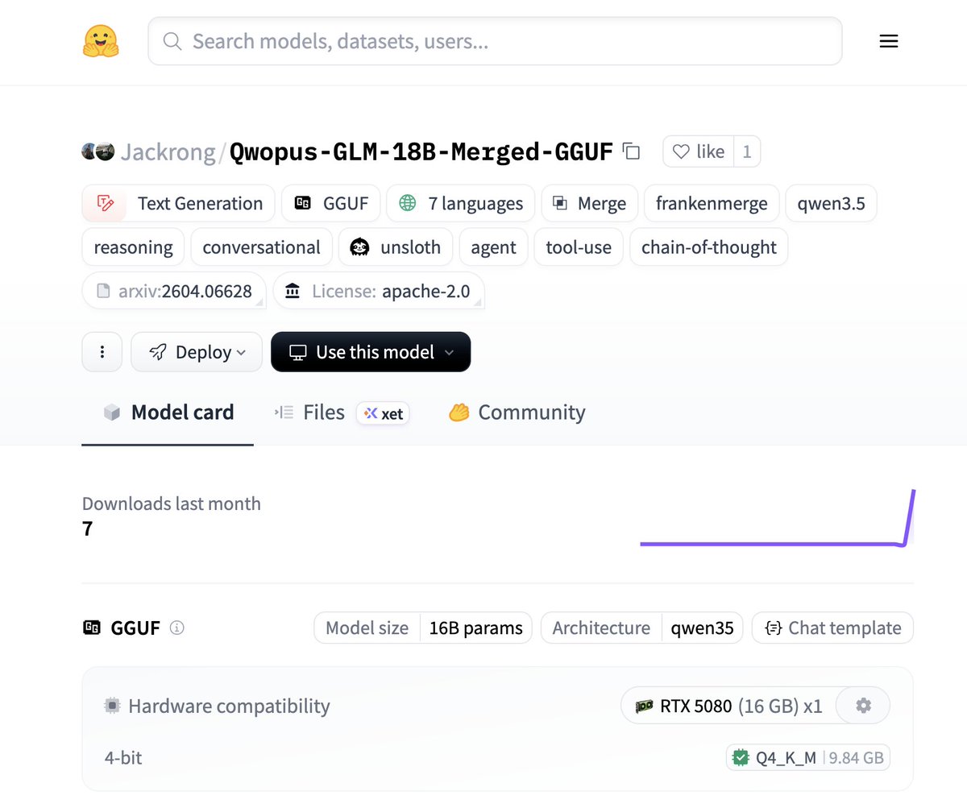Open hardware settings gear icon
This screenshot has height=808, width=967.
pyautogui.click(x=863, y=706)
